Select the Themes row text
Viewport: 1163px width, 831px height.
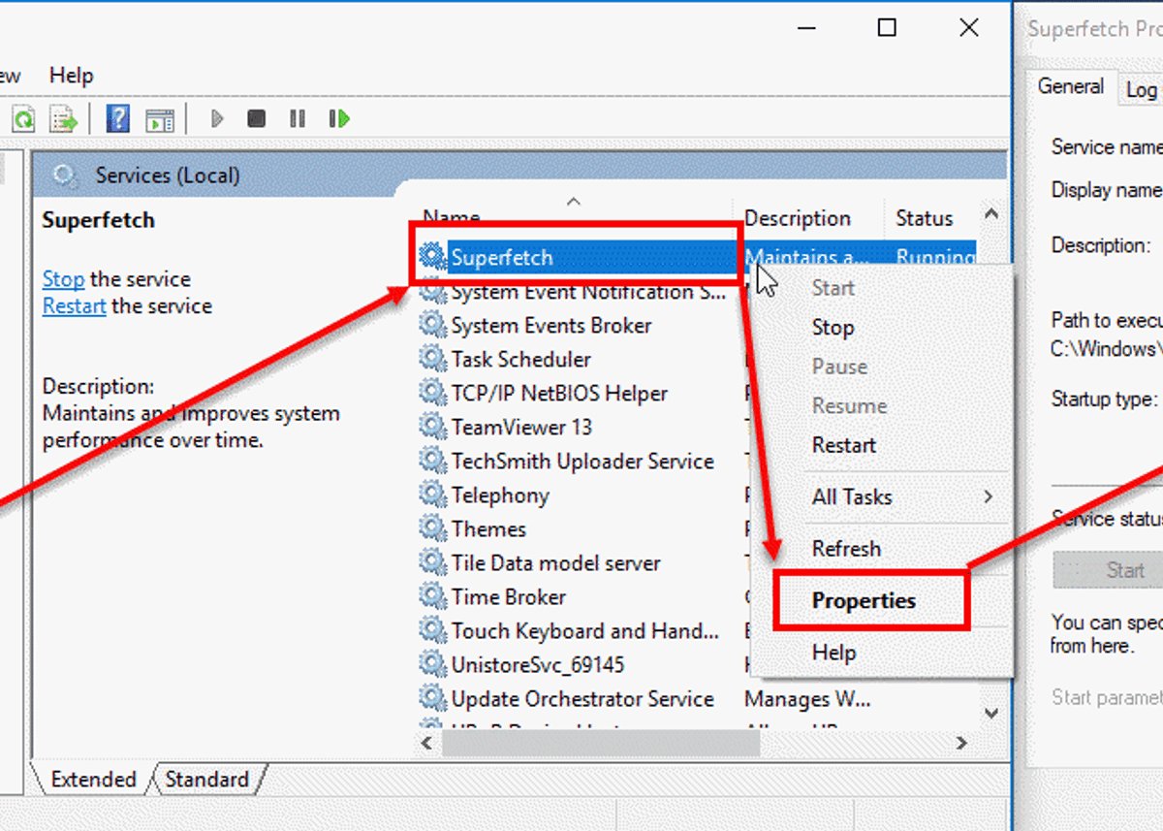coord(488,528)
